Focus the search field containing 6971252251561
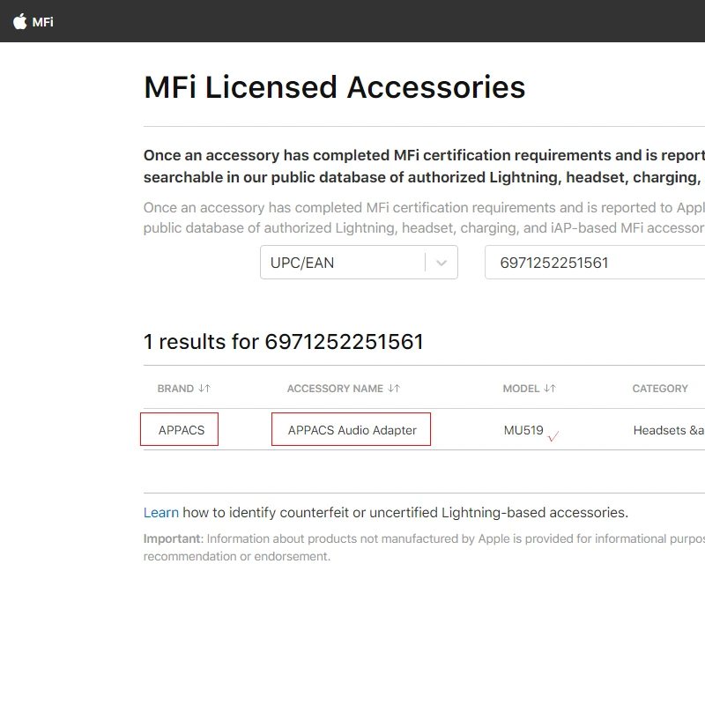The height and width of the screenshot is (705, 705). pos(595,263)
